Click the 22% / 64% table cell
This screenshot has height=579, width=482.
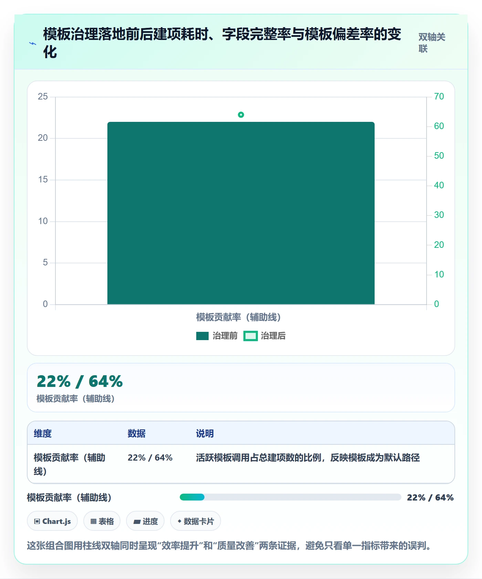[x=150, y=457]
